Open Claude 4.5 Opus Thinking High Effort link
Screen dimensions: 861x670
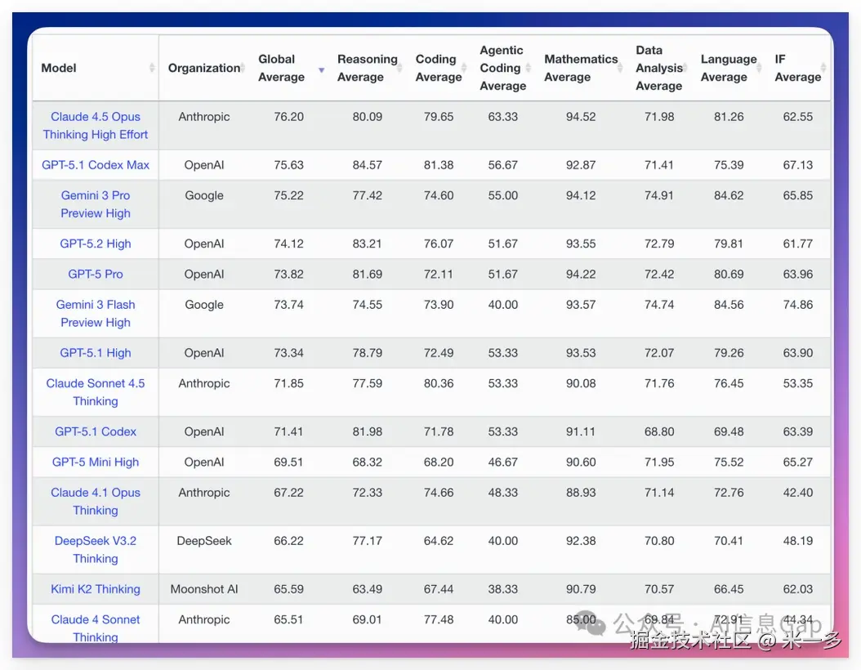point(96,126)
